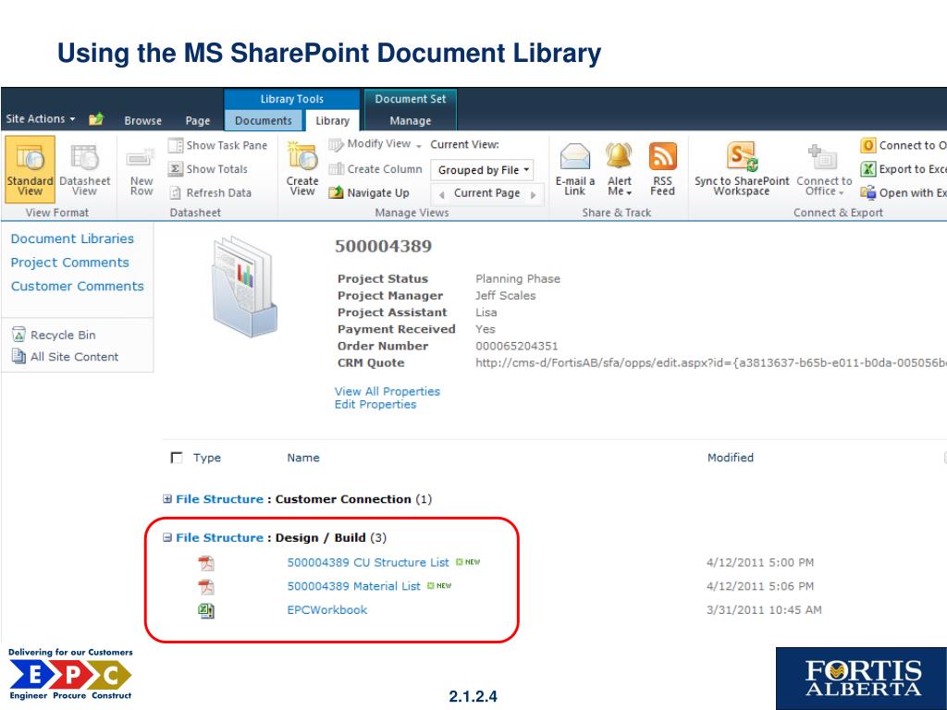This screenshot has width=947, height=710.
Task: Go to next page arrow in Current Page
Action: 534,194
